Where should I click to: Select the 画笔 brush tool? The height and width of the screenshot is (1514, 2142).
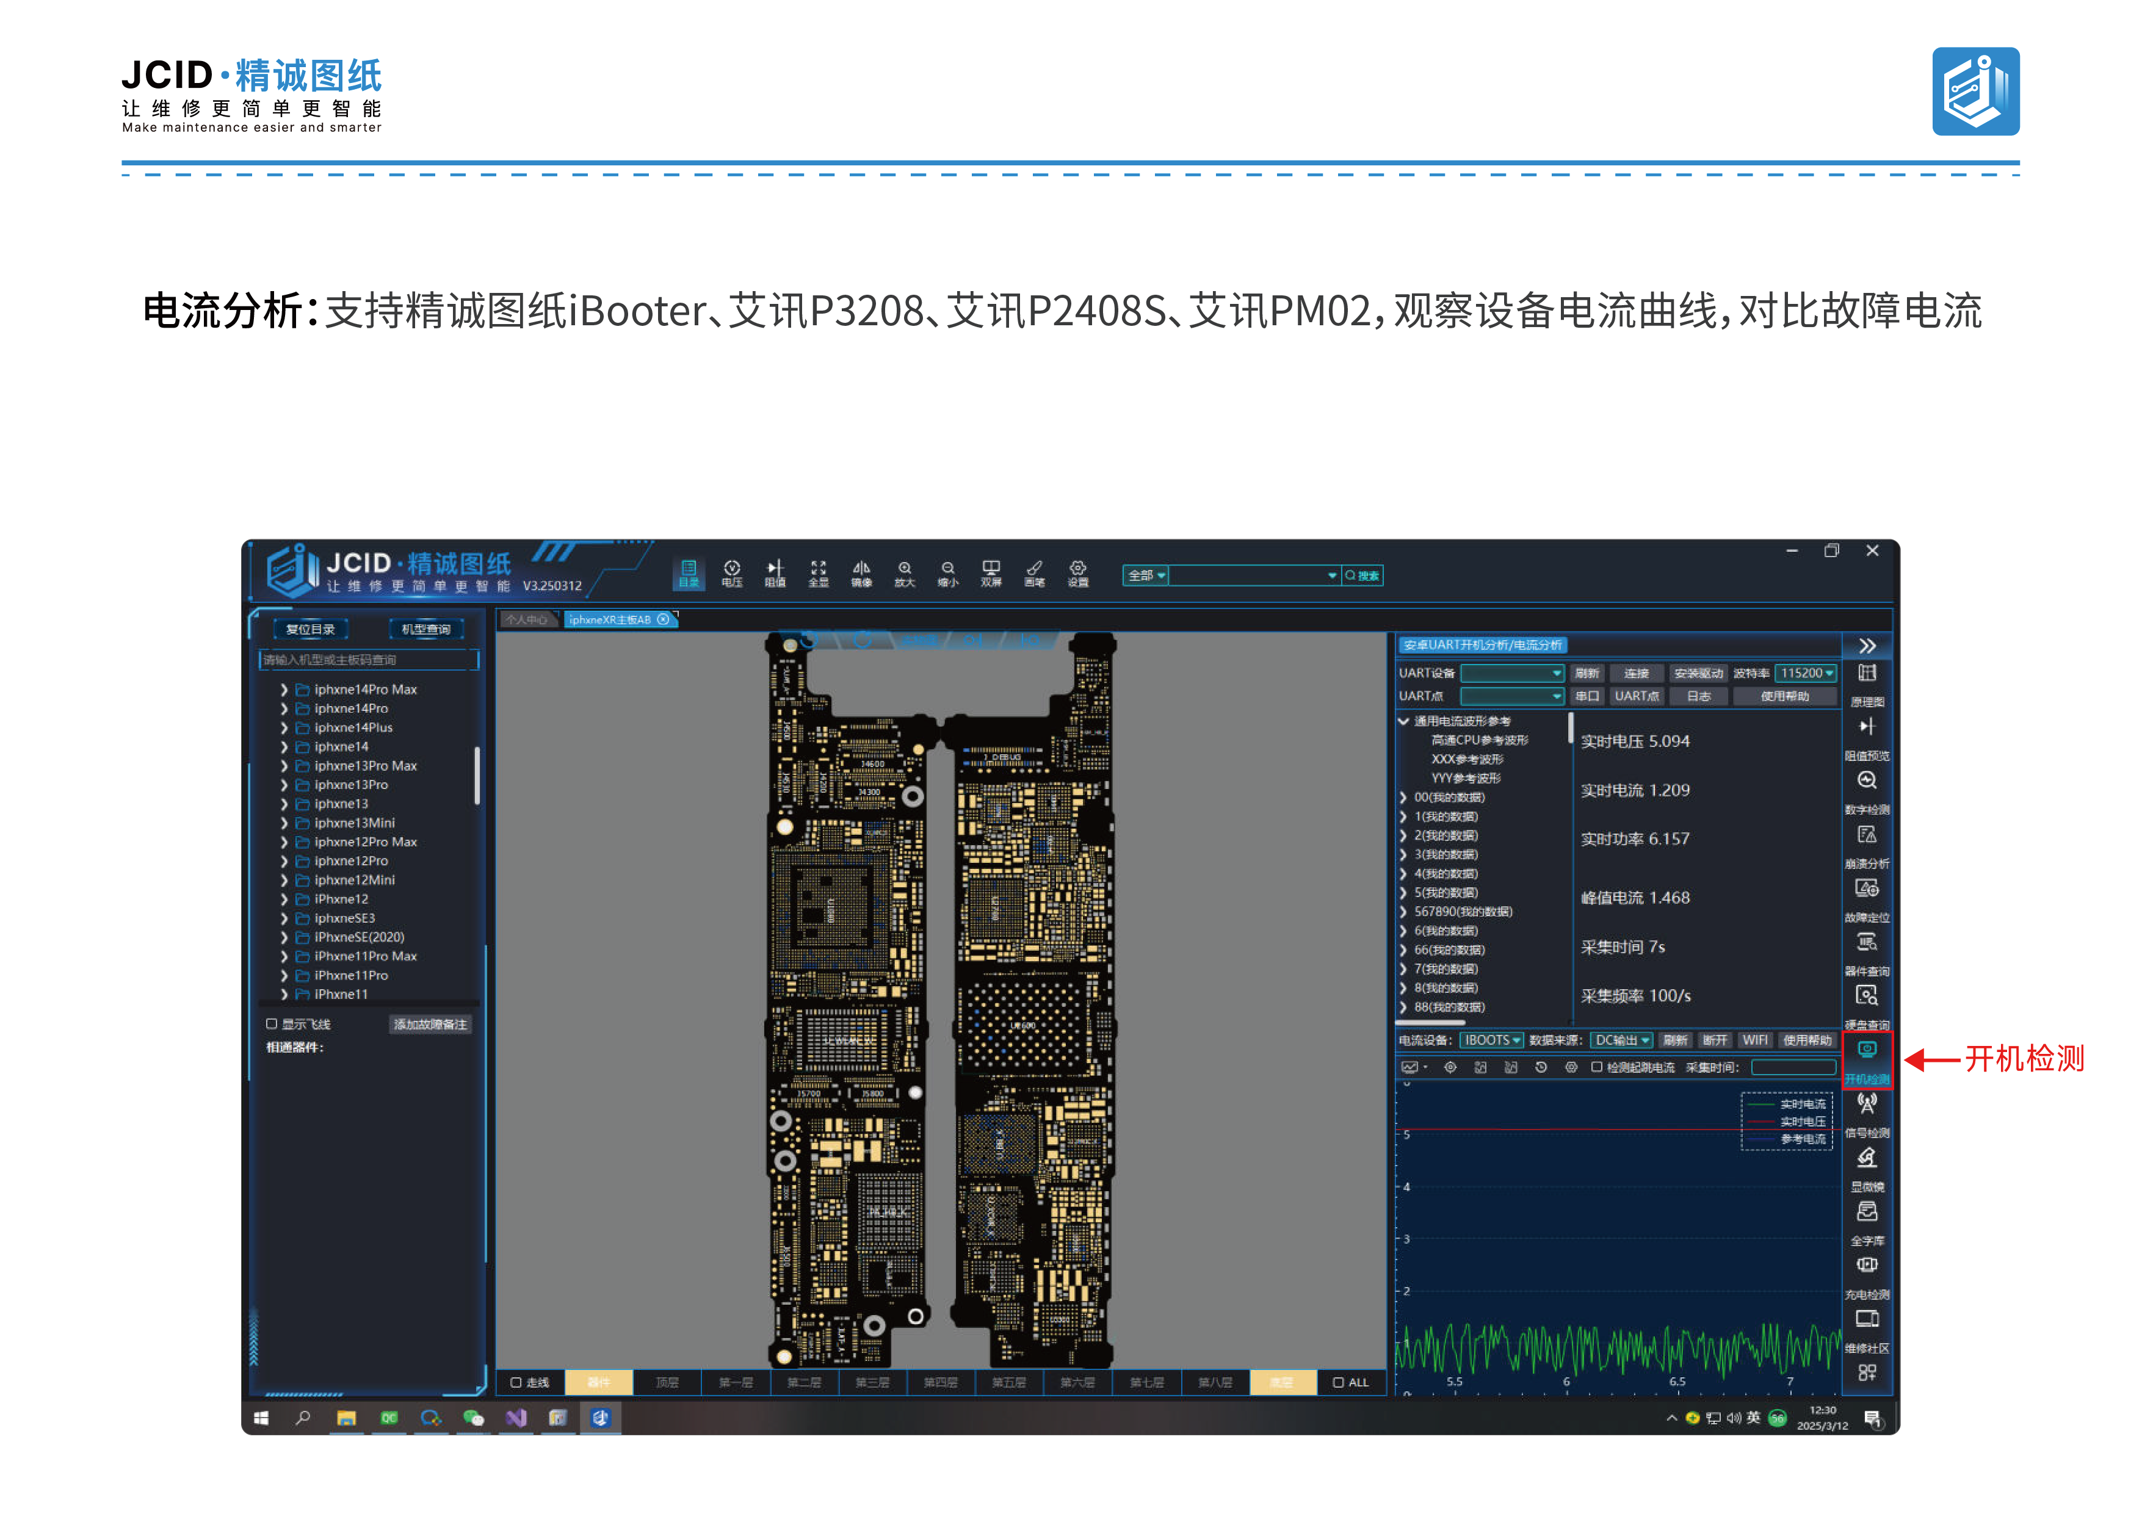point(1035,573)
